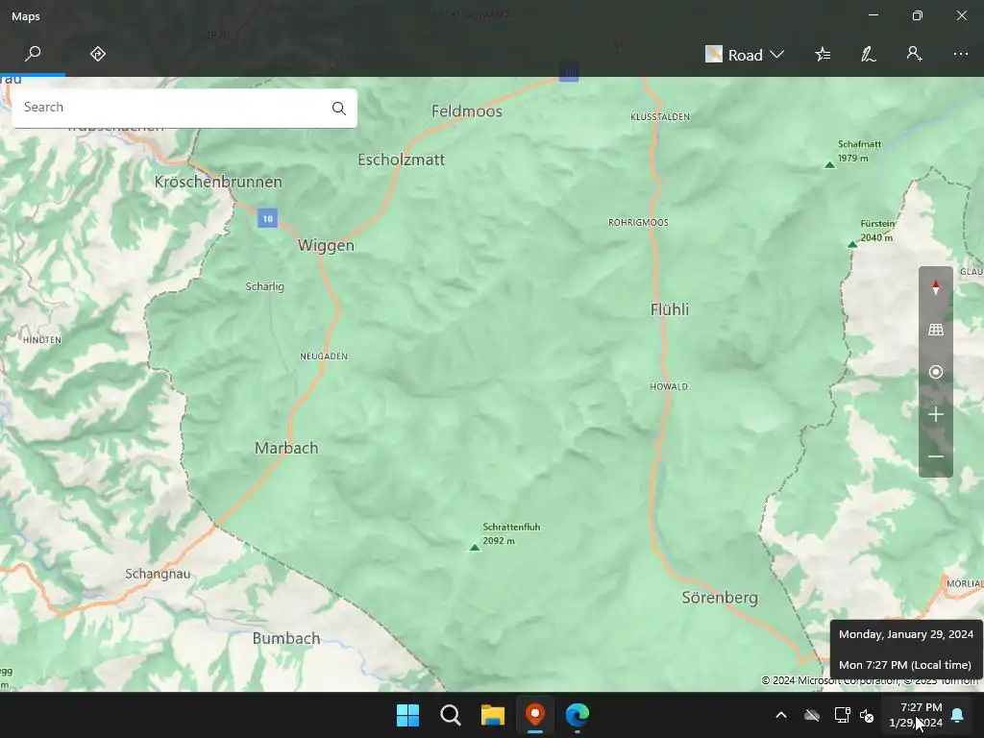The image size is (984, 738).
Task: Select the Sörenberg town label
Action: [x=720, y=598]
